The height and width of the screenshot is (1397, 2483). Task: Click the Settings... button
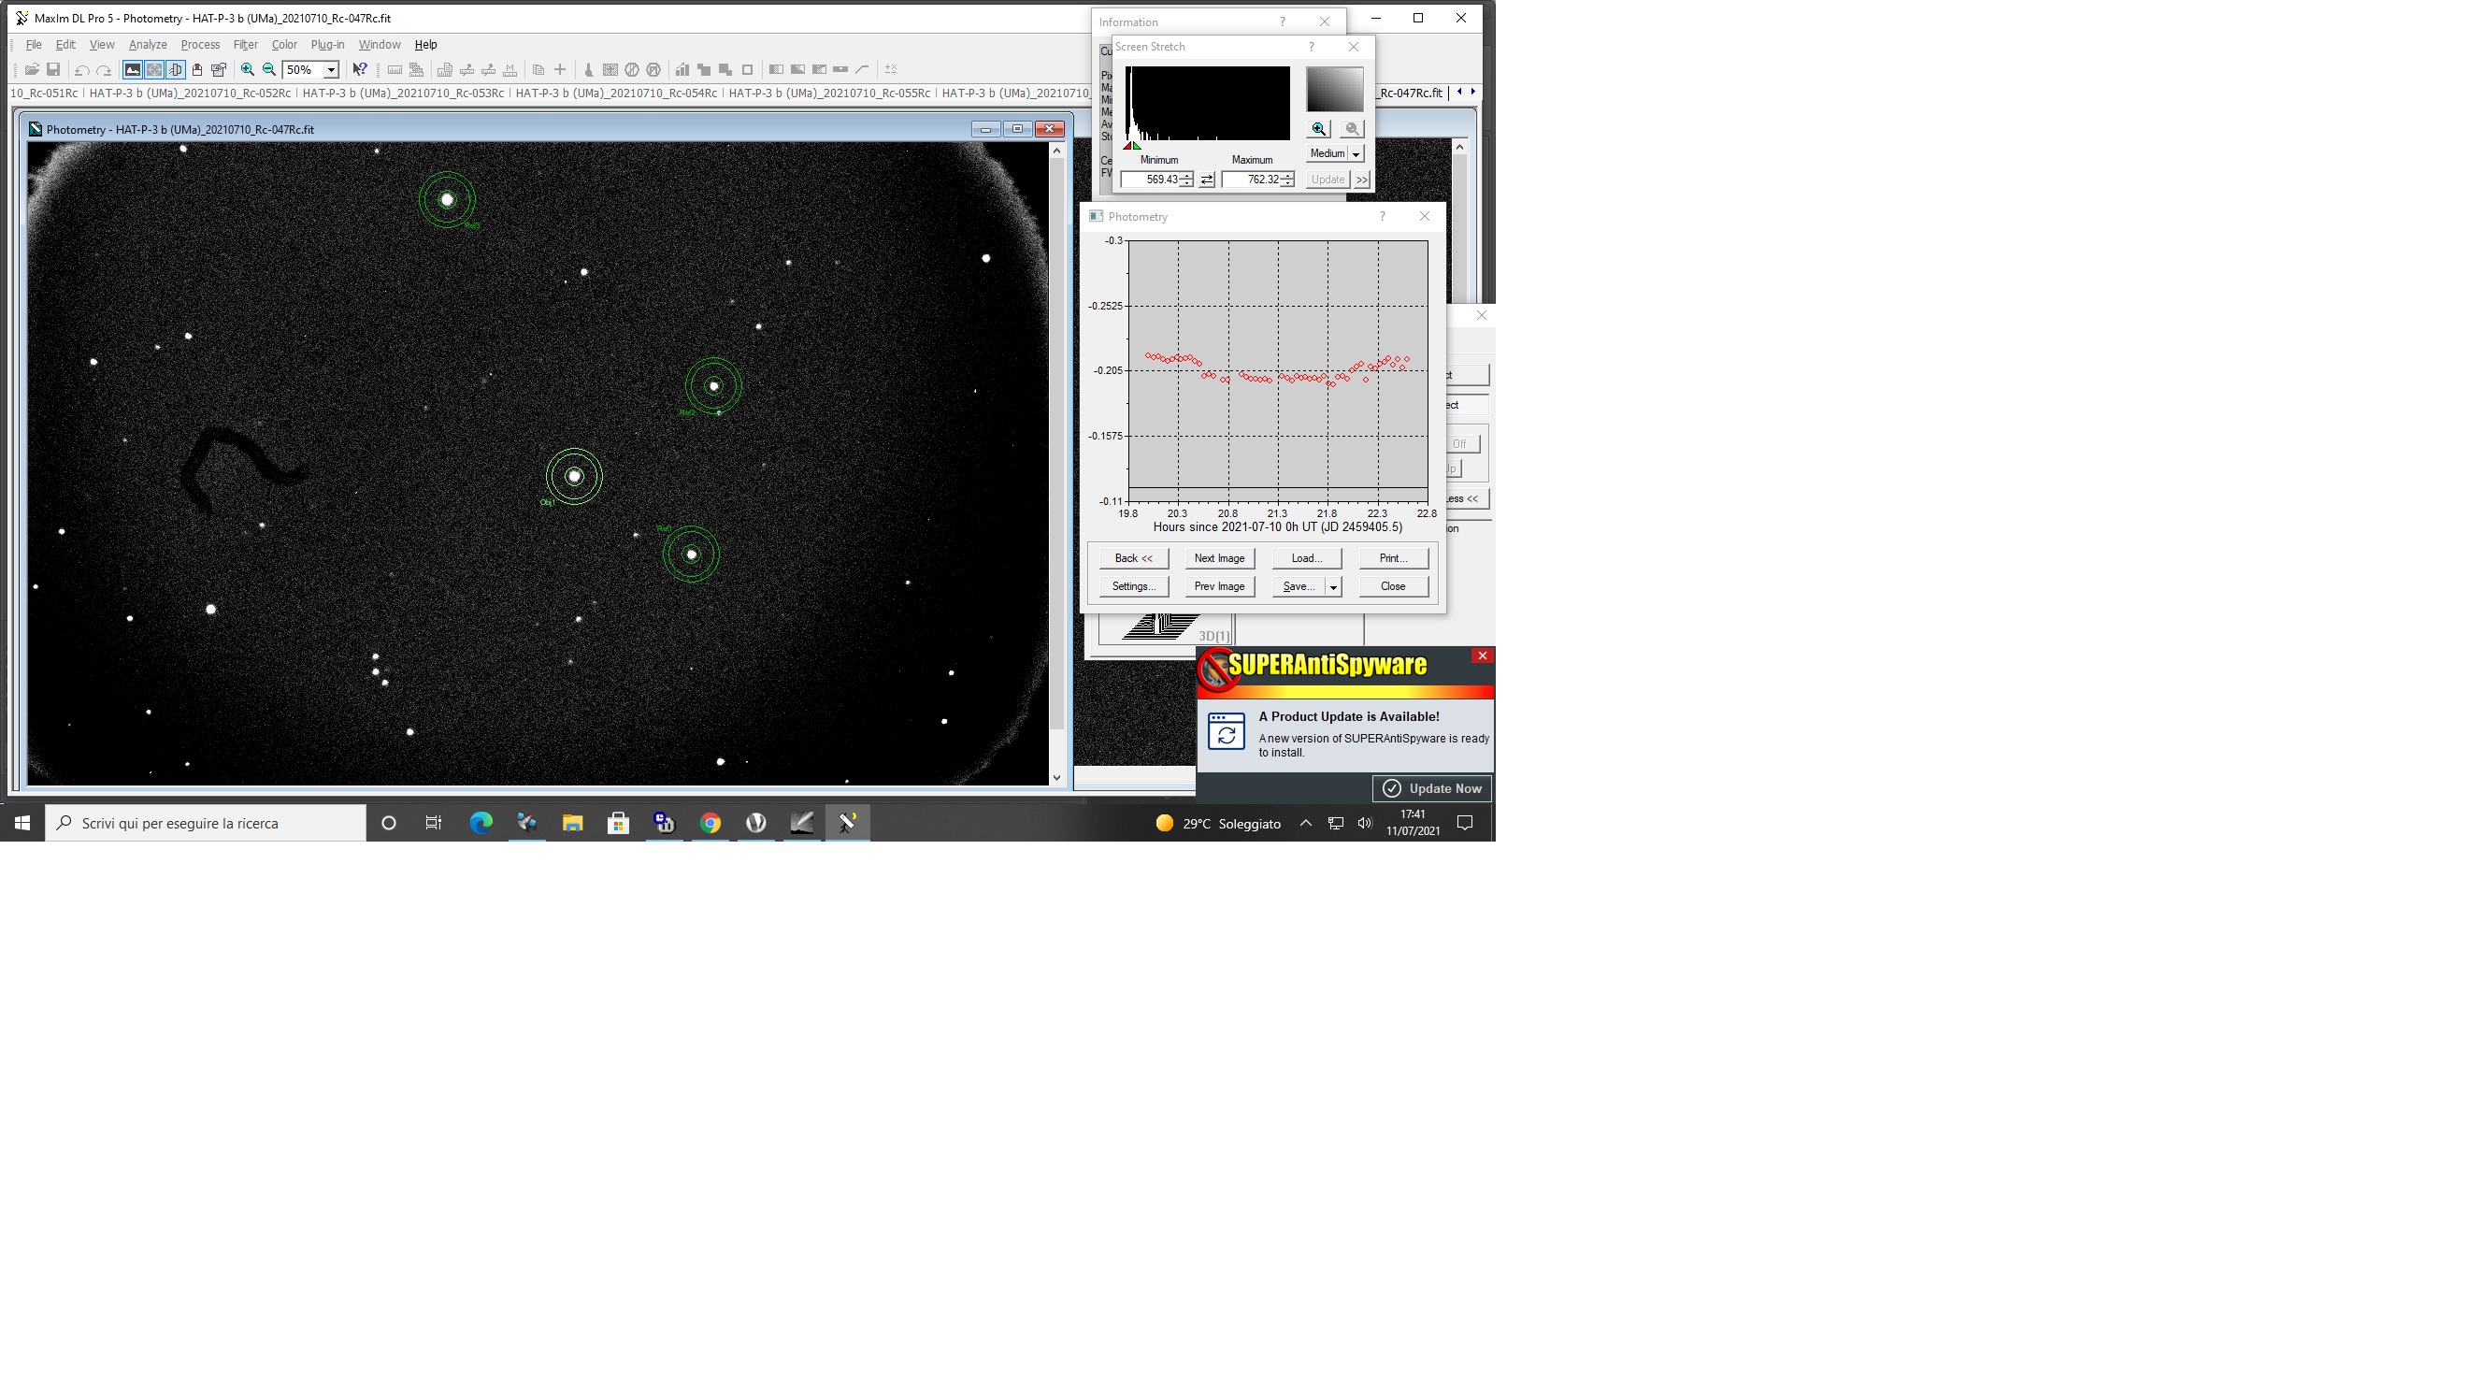pyautogui.click(x=1134, y=586)
